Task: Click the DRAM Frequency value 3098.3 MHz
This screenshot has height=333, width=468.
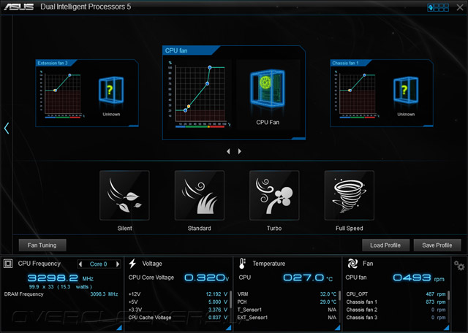Action: tap(104, 294)
